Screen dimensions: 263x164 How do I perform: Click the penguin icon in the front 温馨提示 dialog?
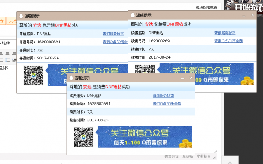pyautogui.click(x=71, y=78)
